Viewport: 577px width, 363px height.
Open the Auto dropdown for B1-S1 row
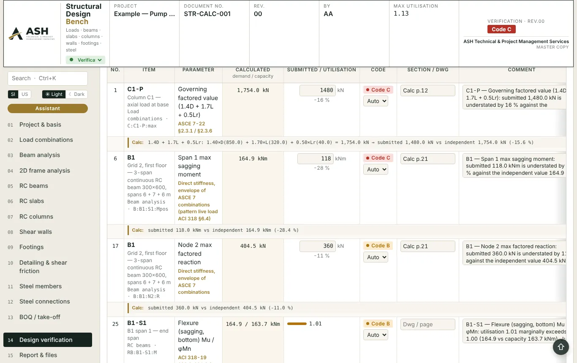pos(376,335)
